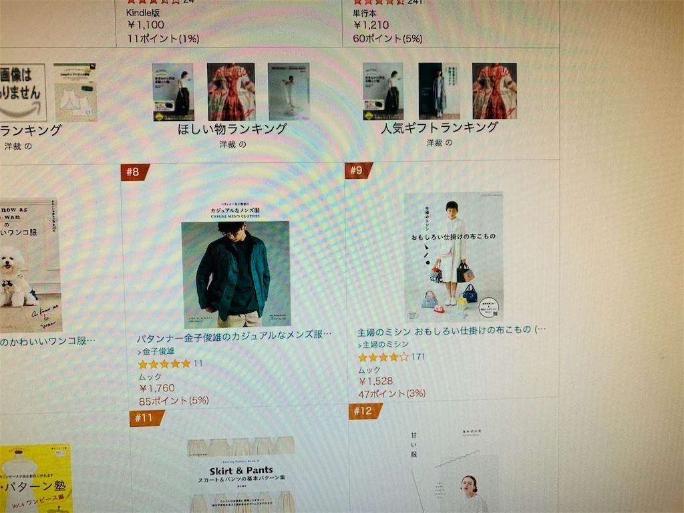Click the ¥1,210 単行本 price
684x513 pixels.
[371, 25]
